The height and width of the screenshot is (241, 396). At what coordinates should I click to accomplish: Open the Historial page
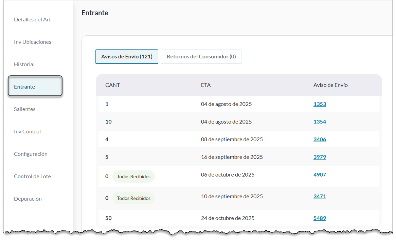pos(24,64)
